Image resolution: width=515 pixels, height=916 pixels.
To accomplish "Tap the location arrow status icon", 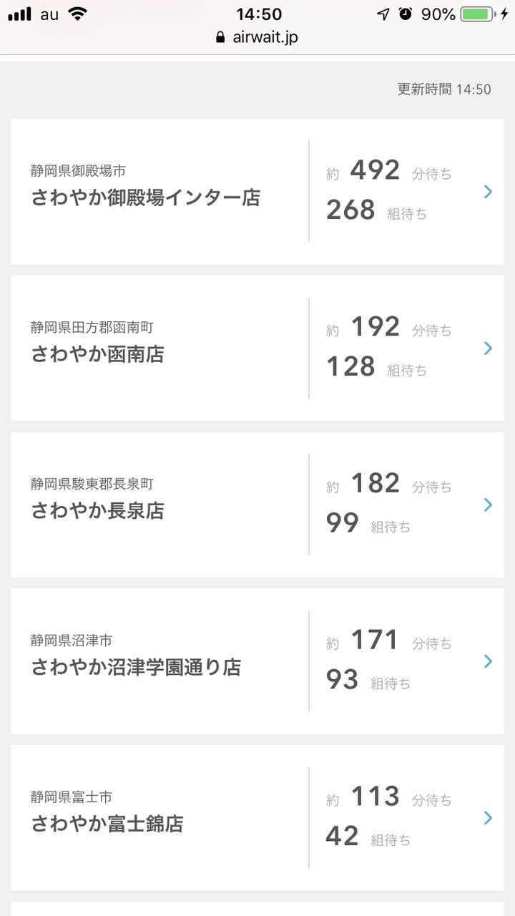I will pyautogui.click(x=384, y=14).
